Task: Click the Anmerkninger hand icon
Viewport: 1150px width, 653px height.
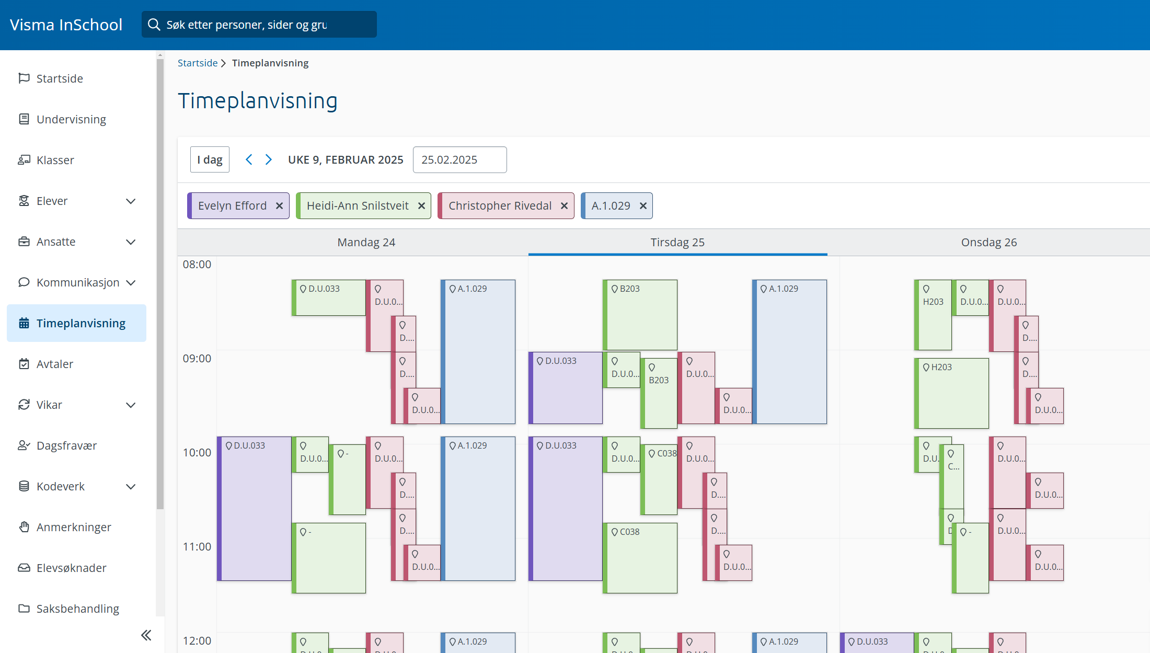Action: point(24,527)
